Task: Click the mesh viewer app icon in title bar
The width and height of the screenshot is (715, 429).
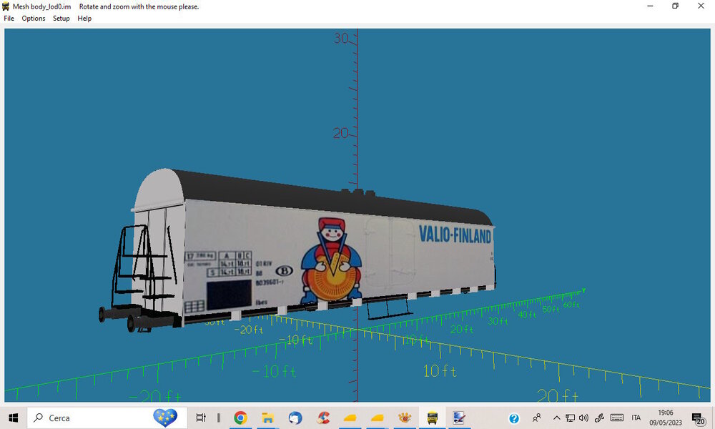Action: click(x=6, y=6)
